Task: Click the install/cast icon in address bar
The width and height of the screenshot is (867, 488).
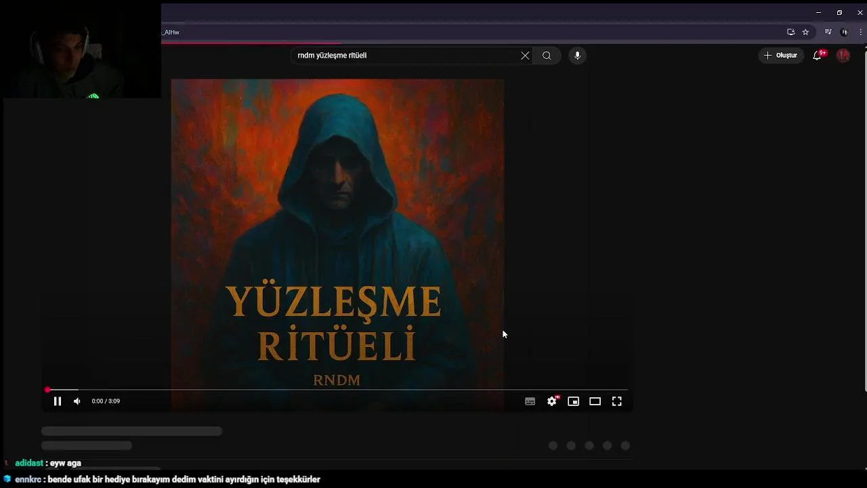Action: [x=790, y=32]
